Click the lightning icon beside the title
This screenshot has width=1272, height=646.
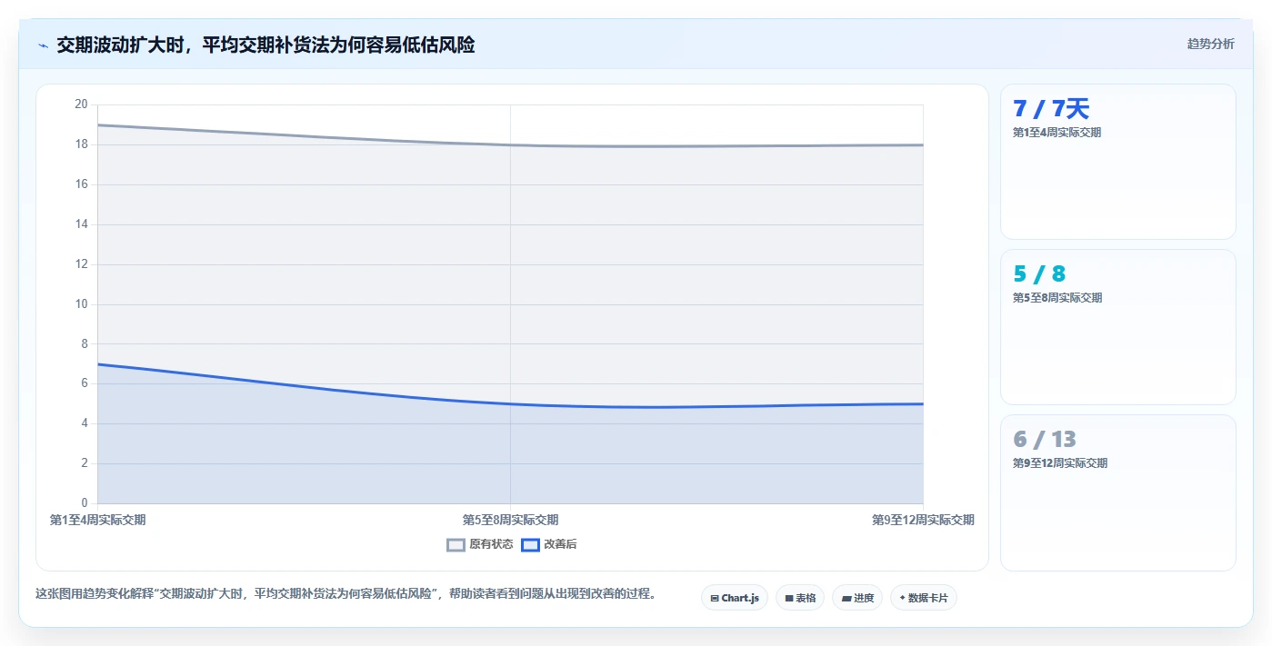[43, 45]
